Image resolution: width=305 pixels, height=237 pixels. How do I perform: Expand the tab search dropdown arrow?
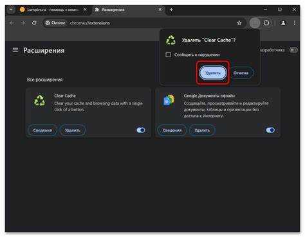pos(11,10)
